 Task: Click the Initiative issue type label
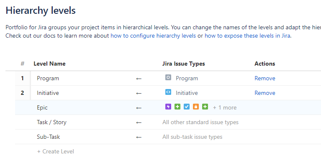tap(187, 93)
